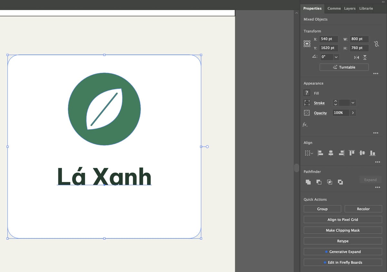Click the Recolor button
This screenshot has height=272, width=387.
(363, 209)
